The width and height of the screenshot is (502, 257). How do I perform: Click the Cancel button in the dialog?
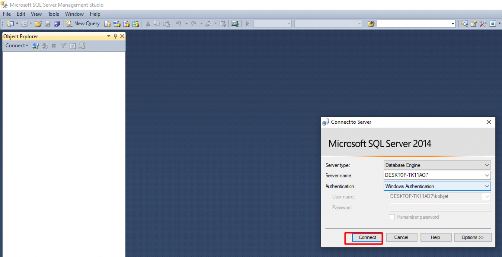pos(402,237)
